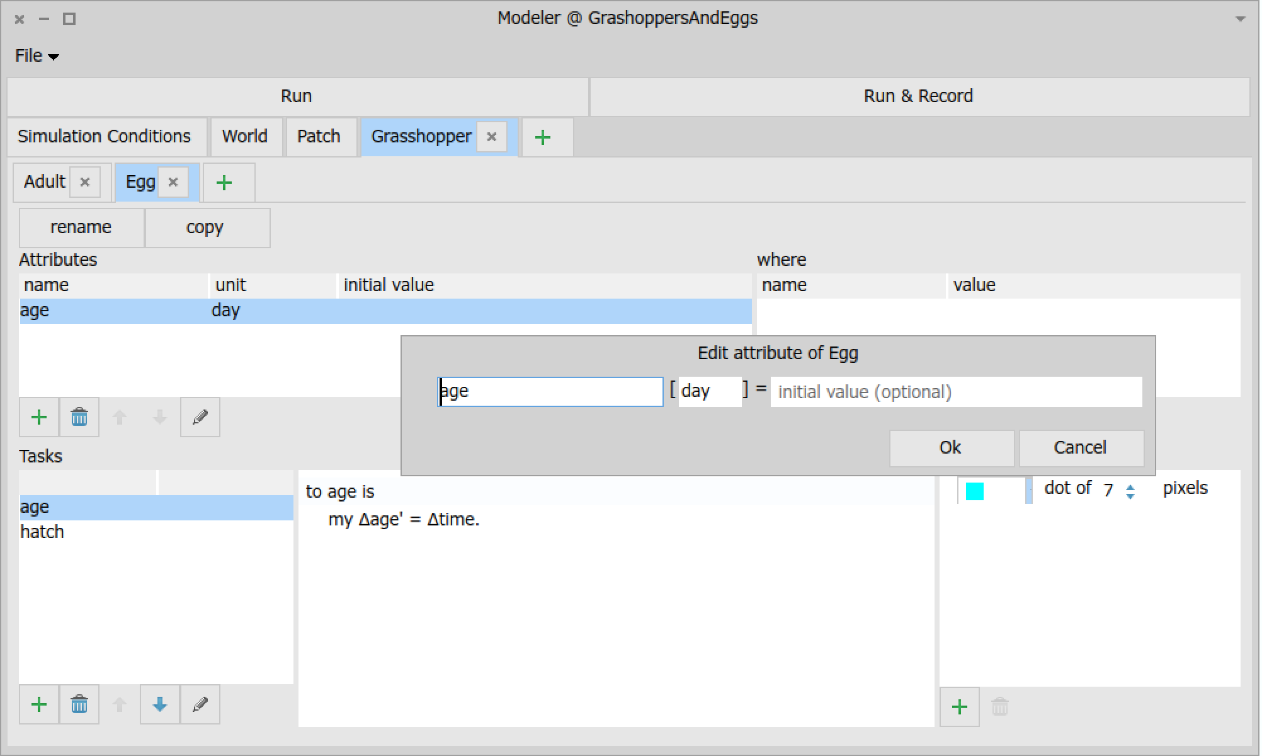
Task: Click the Attributes 'name' column header
Action: tap(114, 285)
